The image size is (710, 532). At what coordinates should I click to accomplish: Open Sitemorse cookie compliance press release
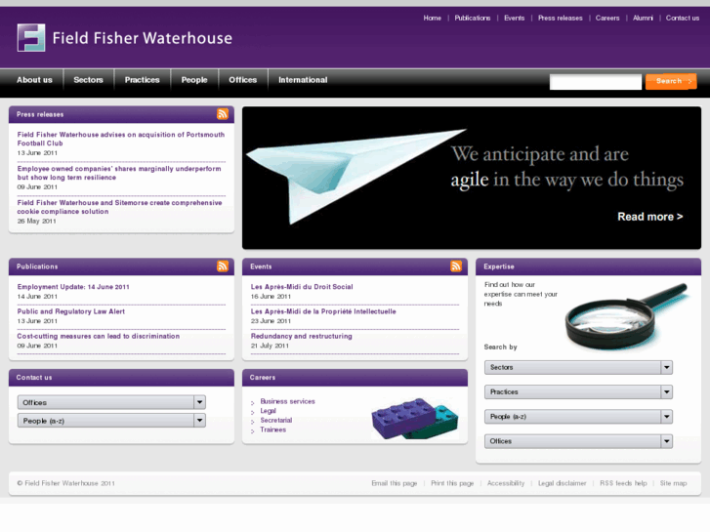(119, 207)
